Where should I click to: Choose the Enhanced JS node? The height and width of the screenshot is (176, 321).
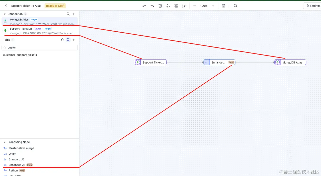(x=18, y=165)
